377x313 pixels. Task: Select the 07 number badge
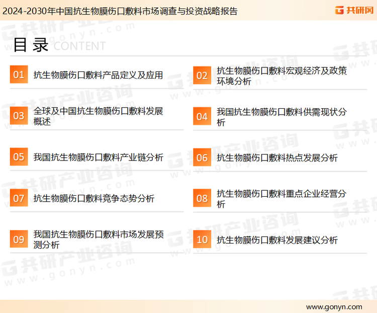tap(19, 198)
